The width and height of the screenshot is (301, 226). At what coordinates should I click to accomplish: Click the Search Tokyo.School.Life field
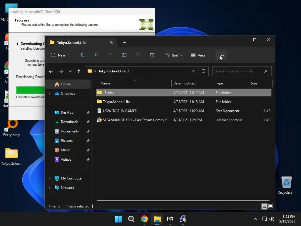(x=242, y=71)
